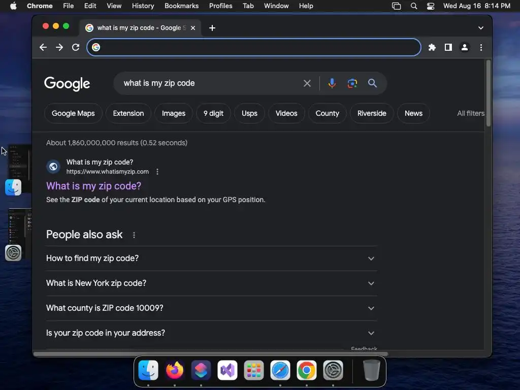Switch to Images results
520x390 pixels.
174,113
